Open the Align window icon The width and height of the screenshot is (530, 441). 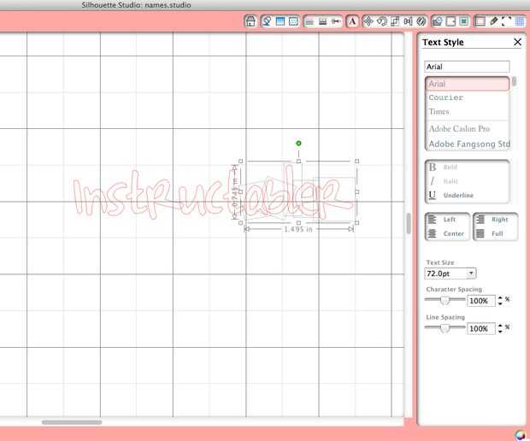tap(408, 21)
